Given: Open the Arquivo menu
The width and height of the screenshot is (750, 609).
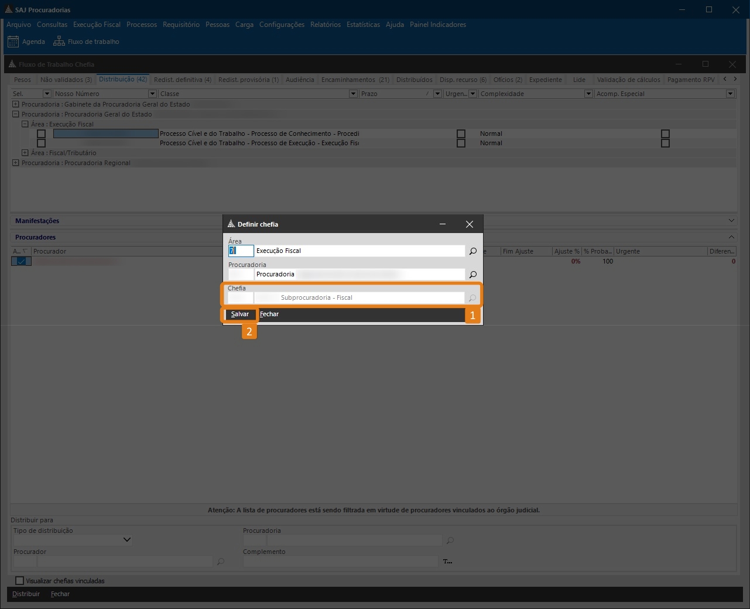Looking at the screenshot, I should 19,25.
